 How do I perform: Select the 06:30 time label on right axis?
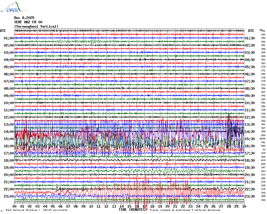(x=250, y=74)
